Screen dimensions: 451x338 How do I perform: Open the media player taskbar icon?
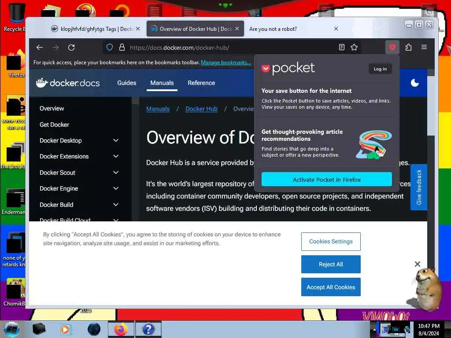[65, 329]
